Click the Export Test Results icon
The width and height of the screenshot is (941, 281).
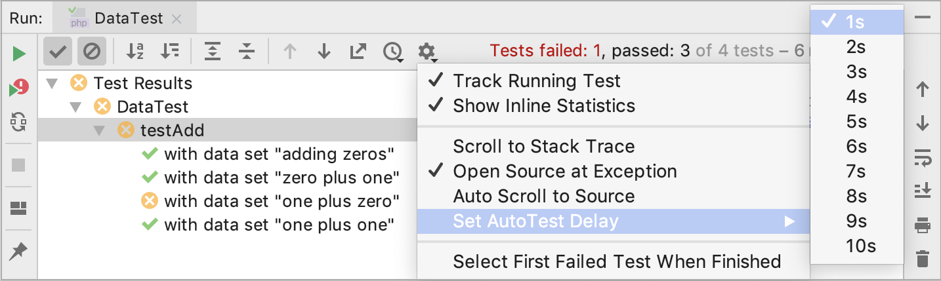point(358,51)
